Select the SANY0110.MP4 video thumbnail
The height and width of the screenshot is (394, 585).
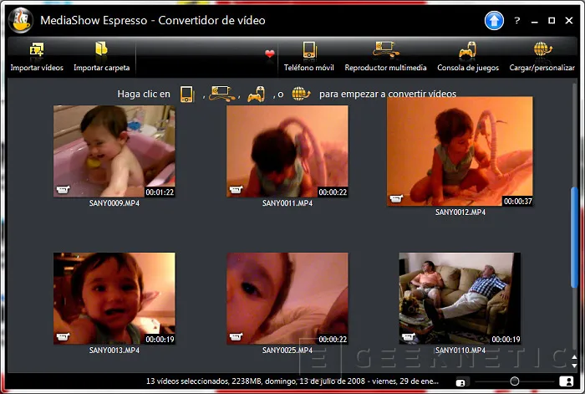(460, 299)
